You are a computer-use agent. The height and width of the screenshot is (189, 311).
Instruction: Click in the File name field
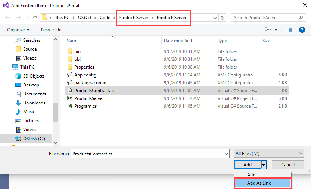click(x=150, y=154)
